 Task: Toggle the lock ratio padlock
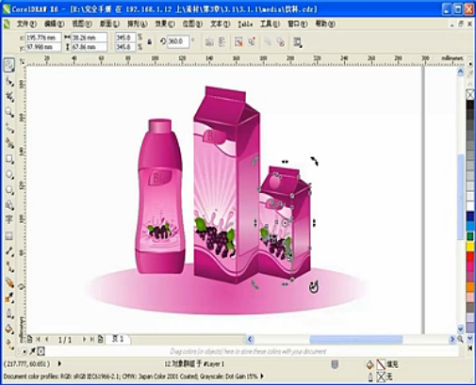(x=150, y=41)
